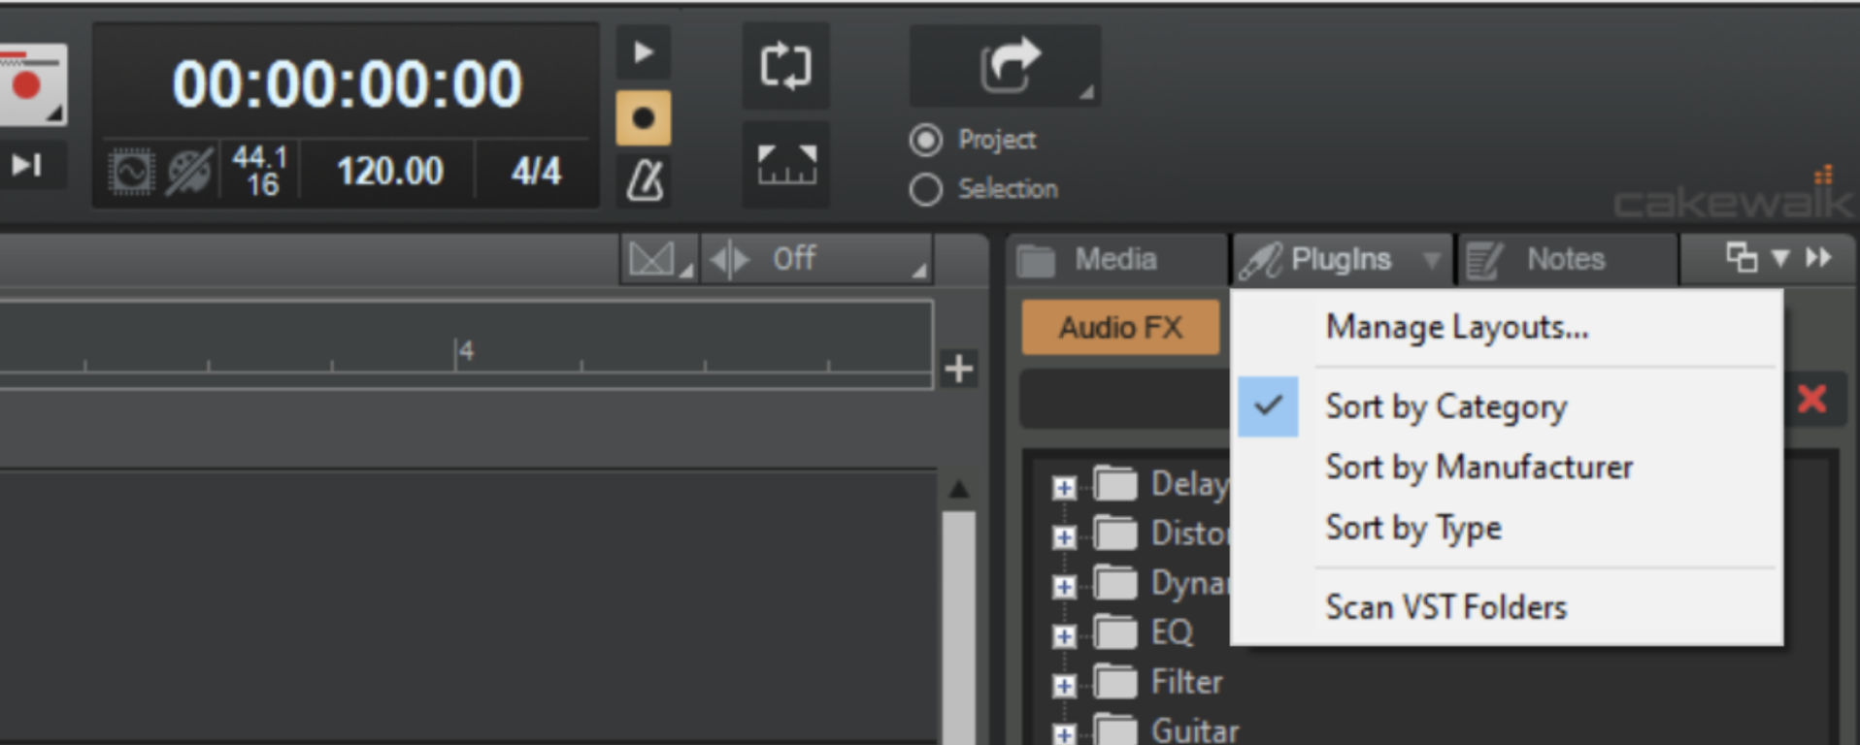This screenshot has height=745, width=1860.
Task: Switch to the Media tab
Action: pyautogui.click(x=1114, y=260)
